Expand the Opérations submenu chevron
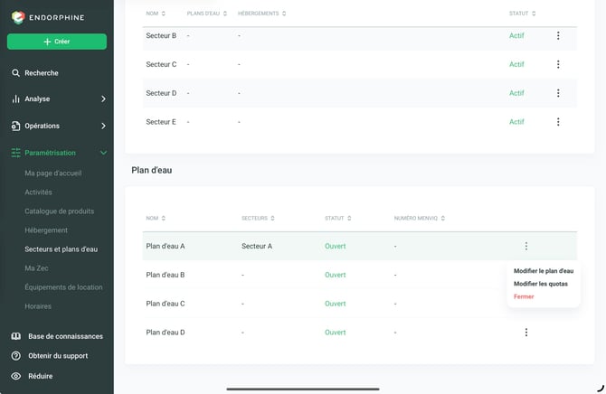Screen dimensions: 606x394 pyautogui.click(x=103, y=126)
